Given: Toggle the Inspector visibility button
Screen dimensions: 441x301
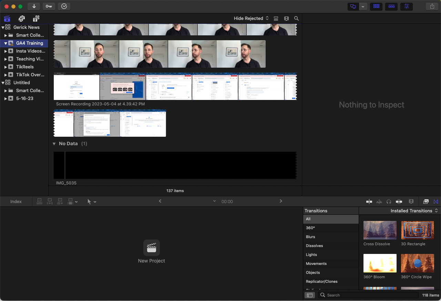Looking at the screenshot, I should pos(407,7).
